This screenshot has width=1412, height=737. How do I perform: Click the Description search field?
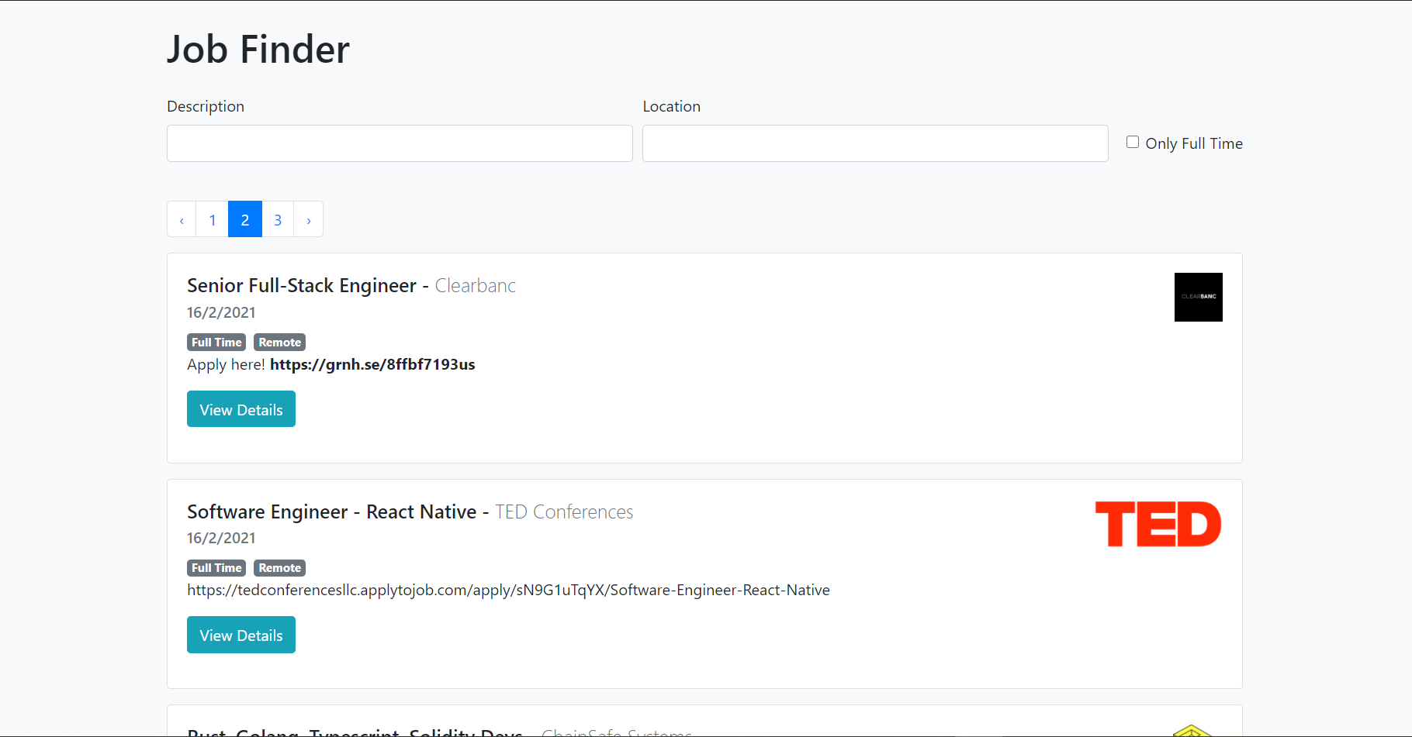pyautogui.click(x=399, y=143)
